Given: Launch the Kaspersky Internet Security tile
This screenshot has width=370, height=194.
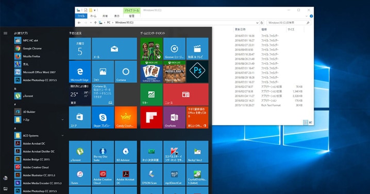Looking at the screenshot, I should pos(174,152).
